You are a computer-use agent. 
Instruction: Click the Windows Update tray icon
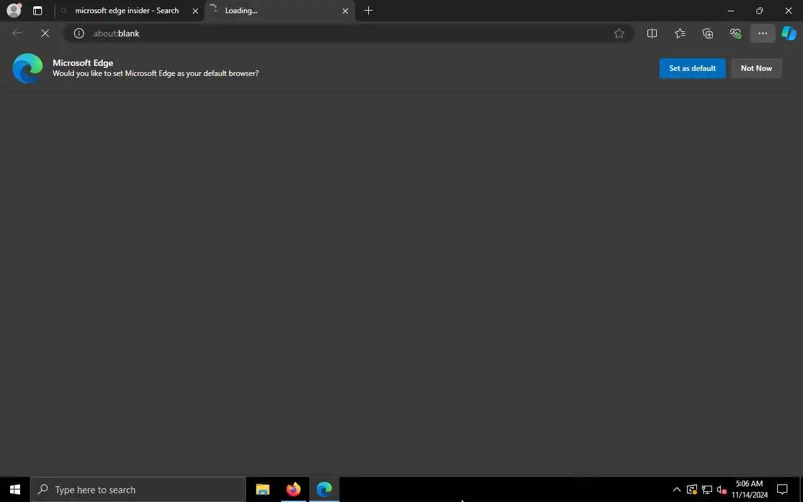pos(692,489)
